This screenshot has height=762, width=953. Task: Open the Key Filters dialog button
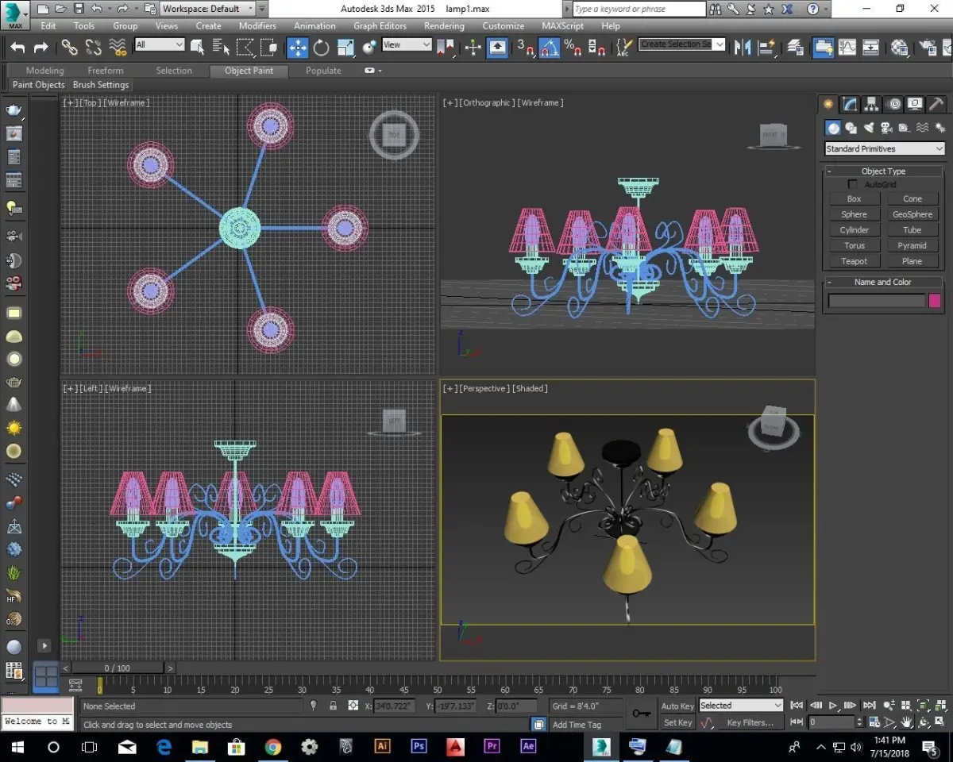750,722
